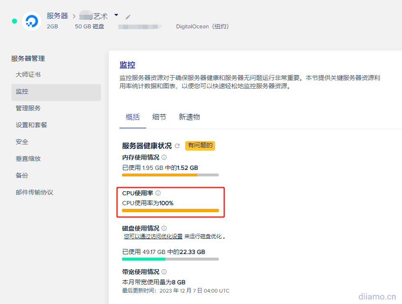This screenshot has width=402, height=304.
Task: Click the 您可以通过访问优化设置 link
Action: 153,236
